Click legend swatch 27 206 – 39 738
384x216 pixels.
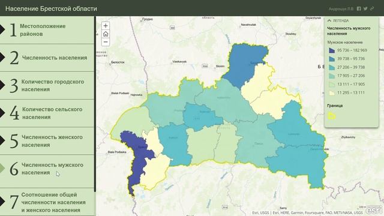click(x=332, y=67)
